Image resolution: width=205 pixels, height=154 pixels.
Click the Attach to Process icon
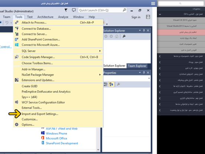point(17,22)
